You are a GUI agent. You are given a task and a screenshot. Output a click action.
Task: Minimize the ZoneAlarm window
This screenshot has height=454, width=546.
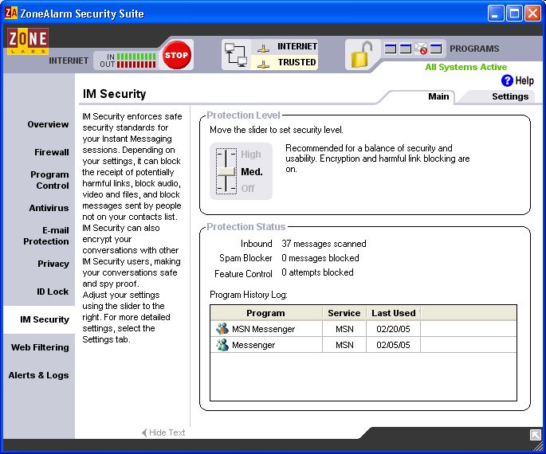[x=496, y=14]
